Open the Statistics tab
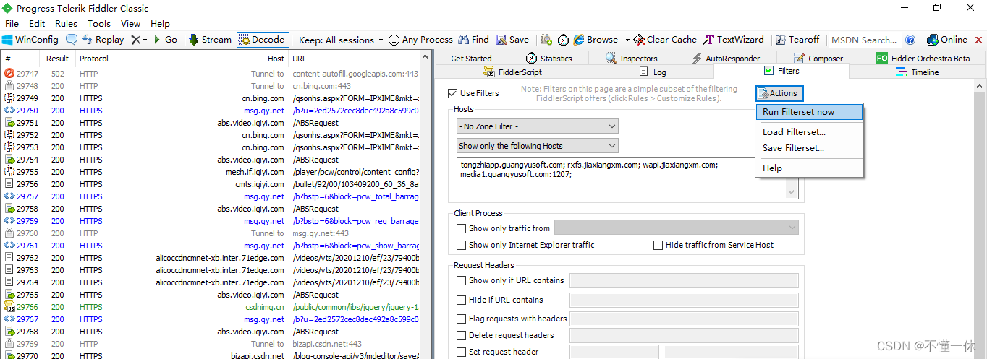The image size is (987, 359). click(549, 59)
